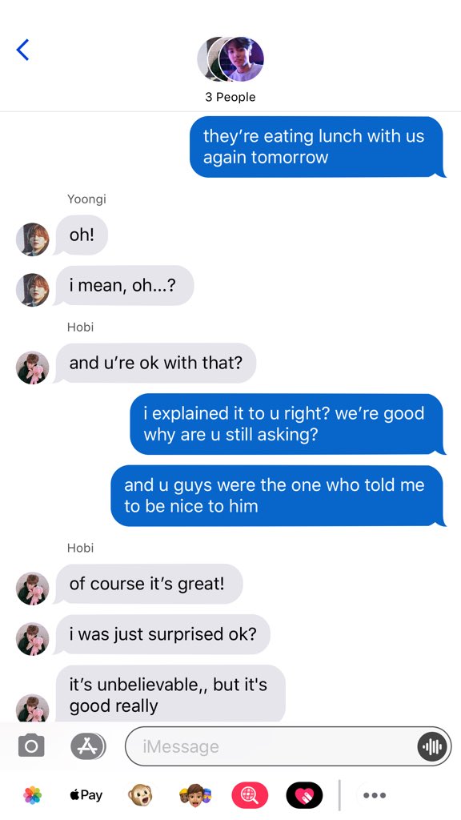Open group details via avatar cluster
461x820 pixels.
[x=230, y=59]
